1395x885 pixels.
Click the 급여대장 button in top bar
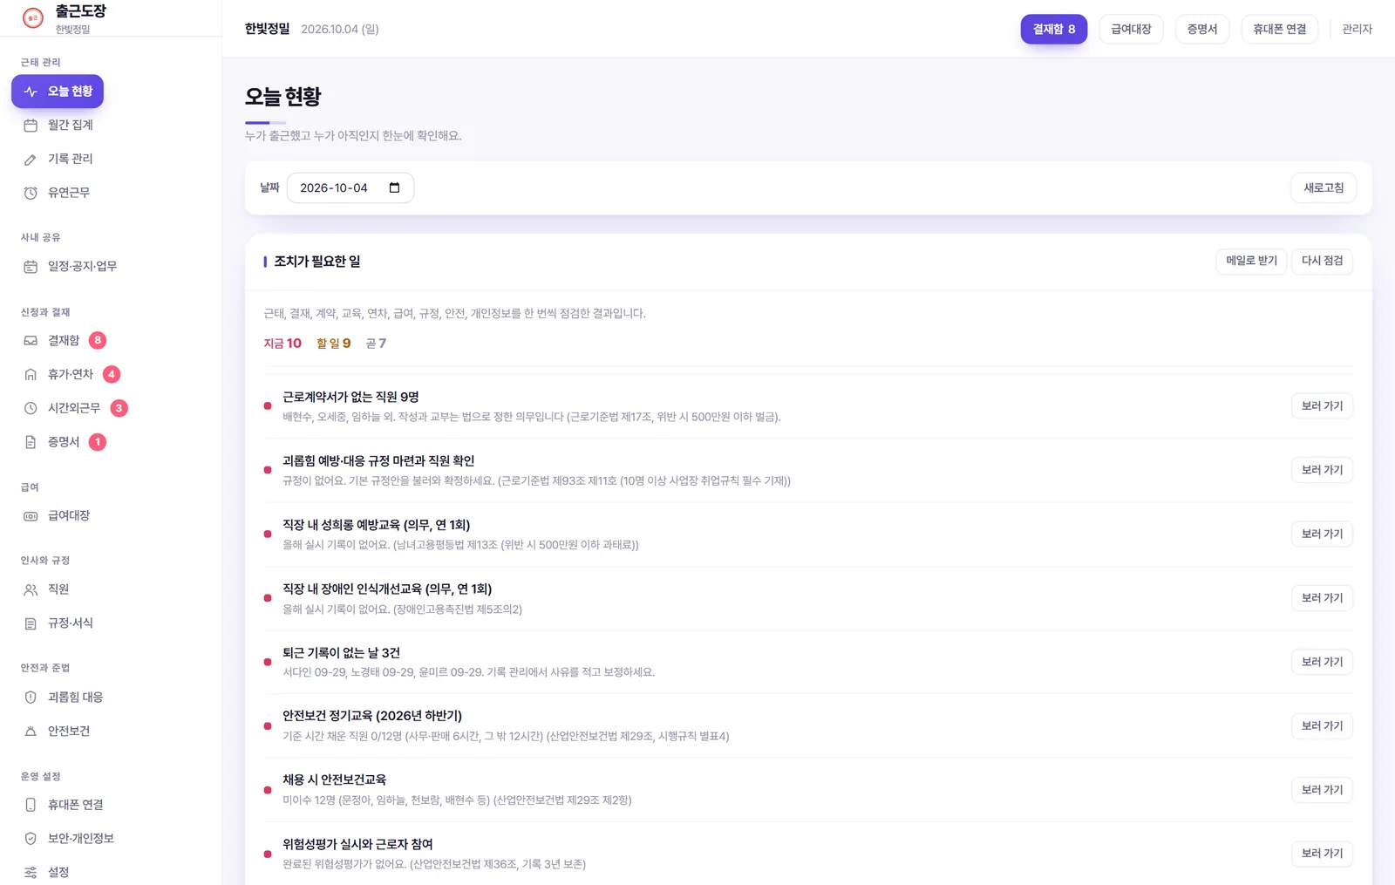coord(1131,29)
